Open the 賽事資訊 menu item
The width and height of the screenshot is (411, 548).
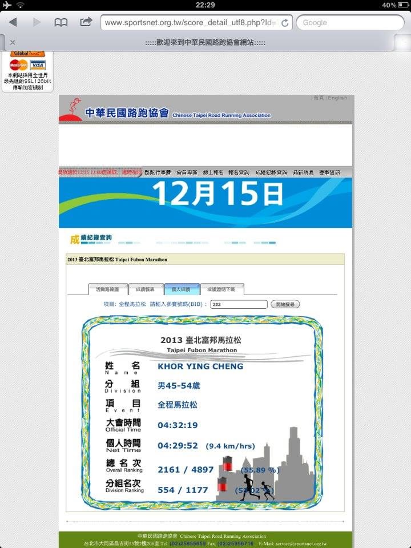click(x=329, y=172)
